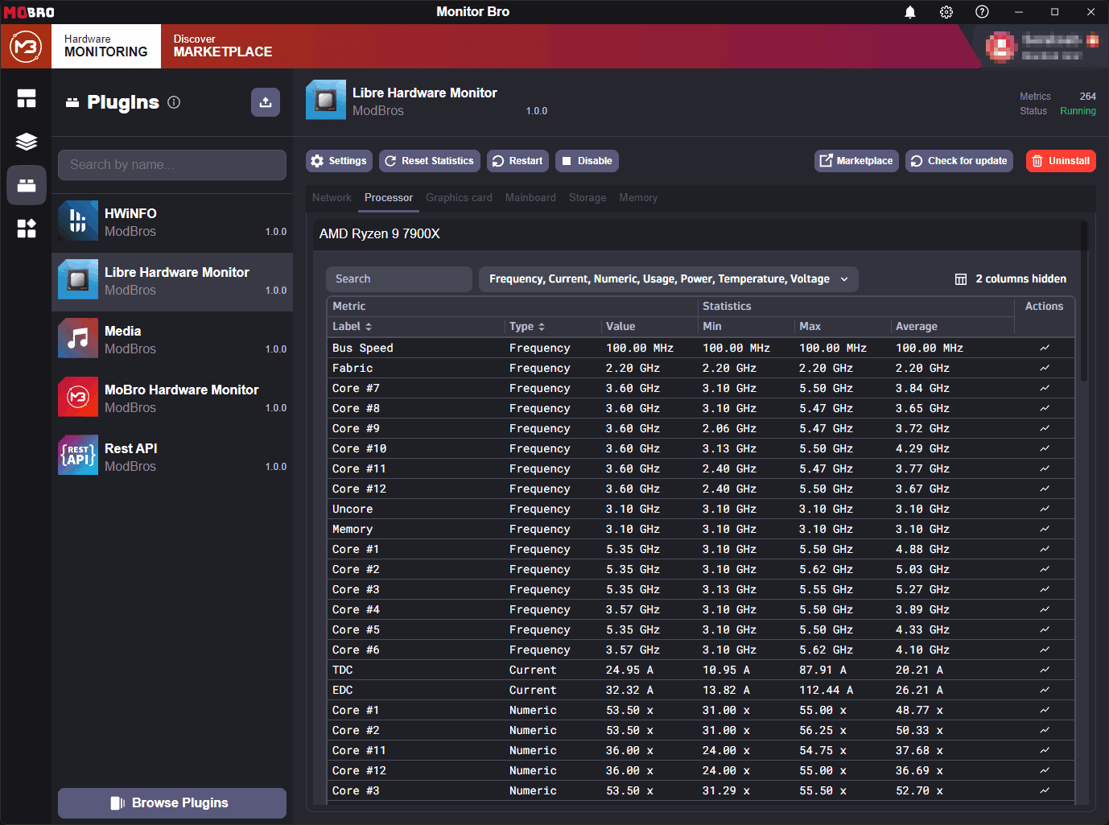Open plugin Settings button
Viewport: 1109px width, 825px height.
pyautogui.click(x=339, y=161)
